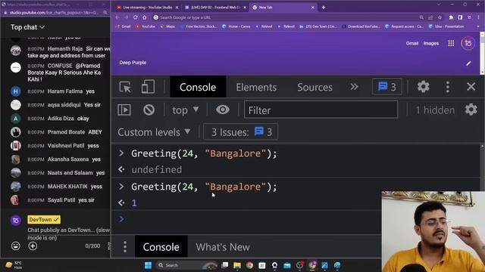Click the returned value 1 in console
Viewport: 485px width, 272px height.
click(x=134, y=203)
